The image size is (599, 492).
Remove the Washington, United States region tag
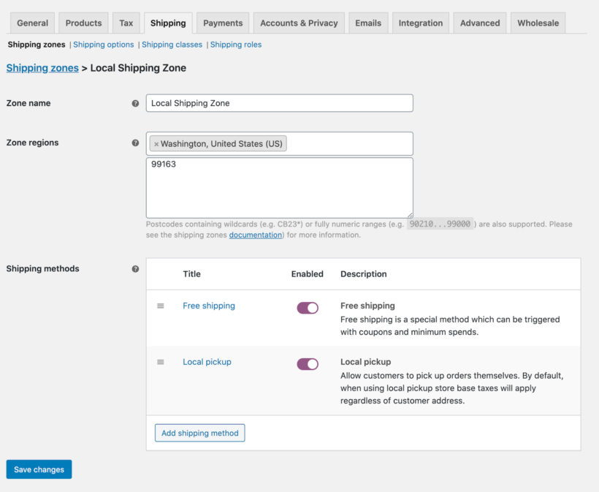click(x=156, y=143)
